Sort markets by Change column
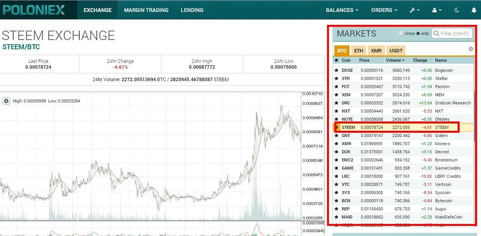481x236 pixels. click(x=420, y=60)
